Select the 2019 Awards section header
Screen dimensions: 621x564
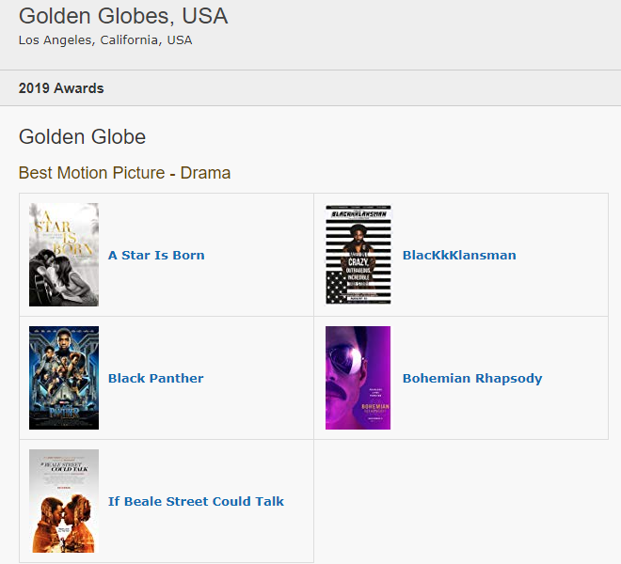tap(61, 87)
